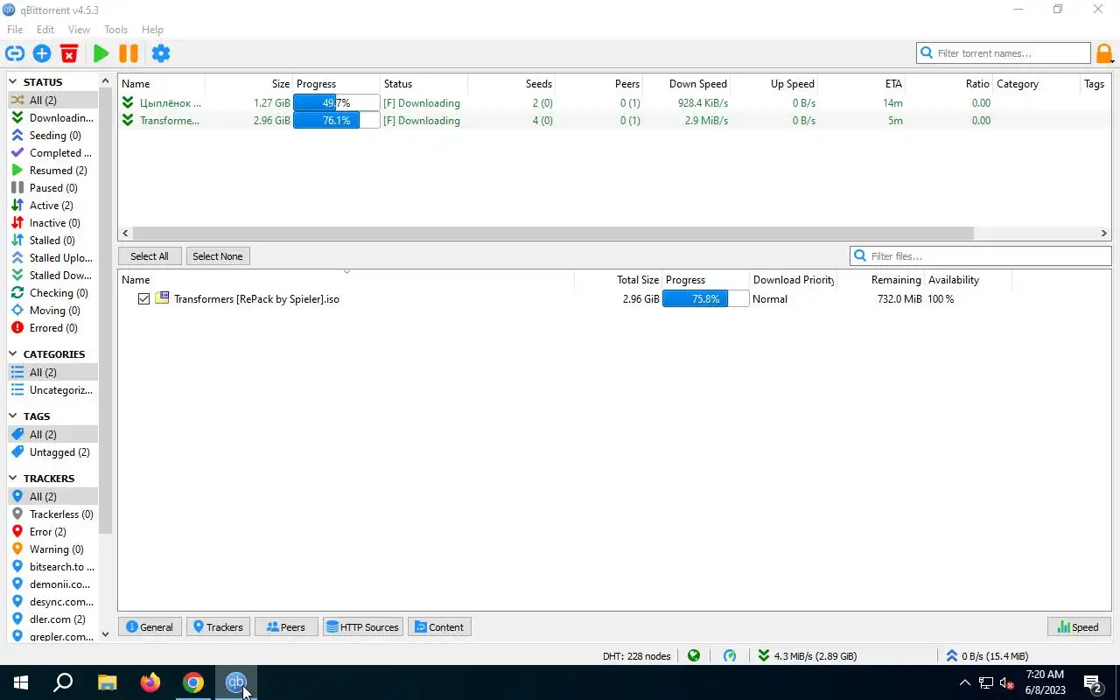Select the bitsearch.to tracker filter

(x=52, y=567)
